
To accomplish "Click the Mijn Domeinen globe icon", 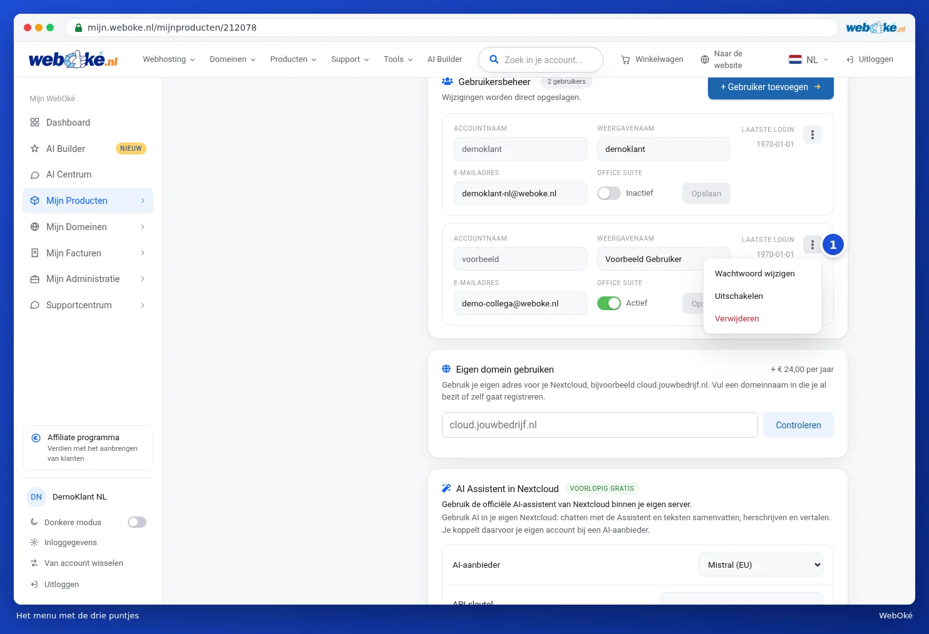I will click(35, 227).
